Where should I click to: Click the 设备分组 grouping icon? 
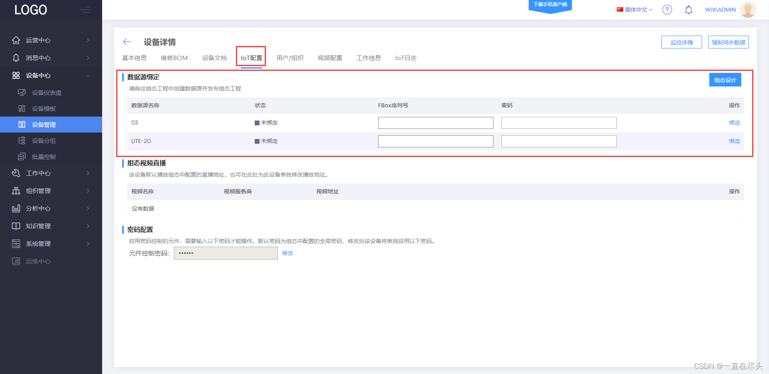pyautogui.click(x=22, y=141)
